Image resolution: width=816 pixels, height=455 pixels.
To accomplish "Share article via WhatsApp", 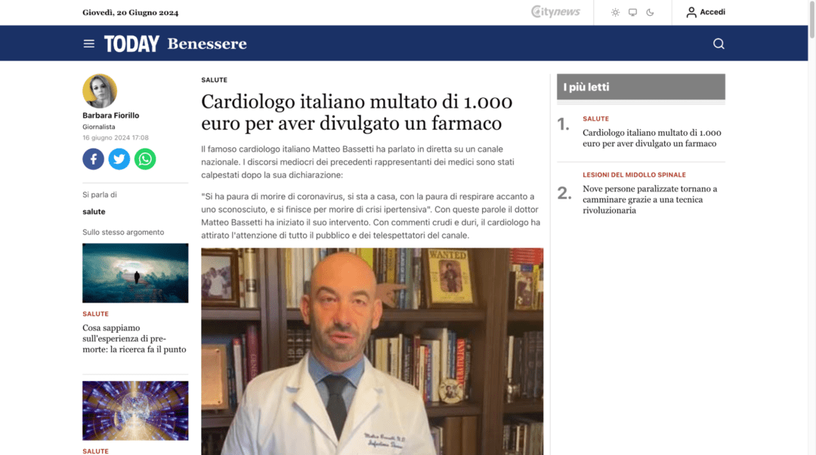I will tap(145, 158).
